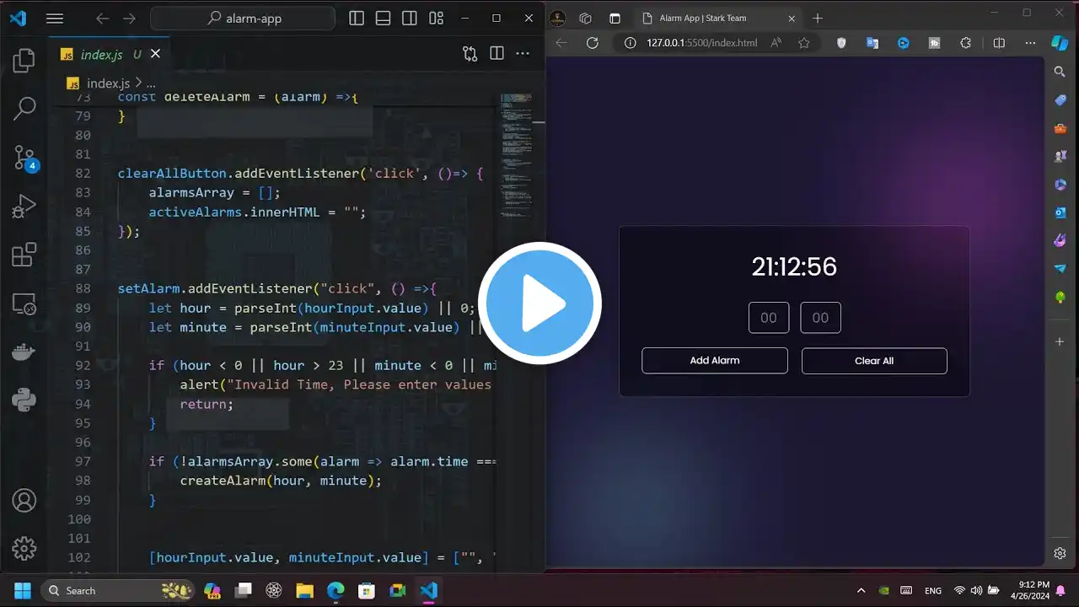Open the VS Code Search view
1079x607 pixels.
tap(24, 108)
